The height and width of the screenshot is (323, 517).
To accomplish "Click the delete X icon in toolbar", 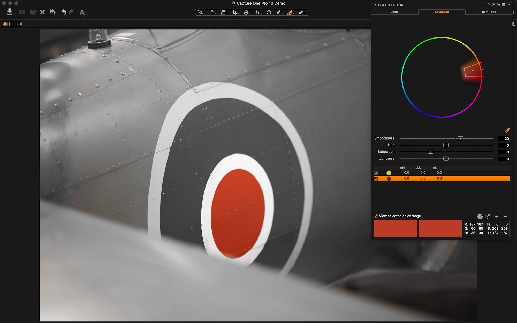I will click(43, 12).
